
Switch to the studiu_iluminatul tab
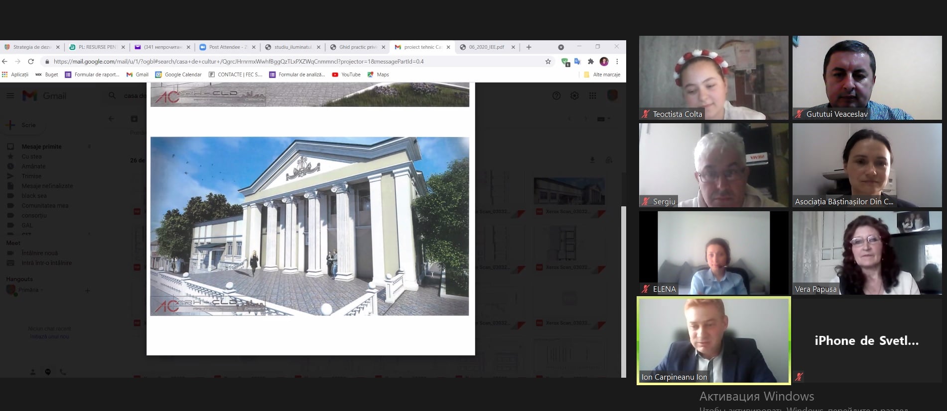click(292, 47)
